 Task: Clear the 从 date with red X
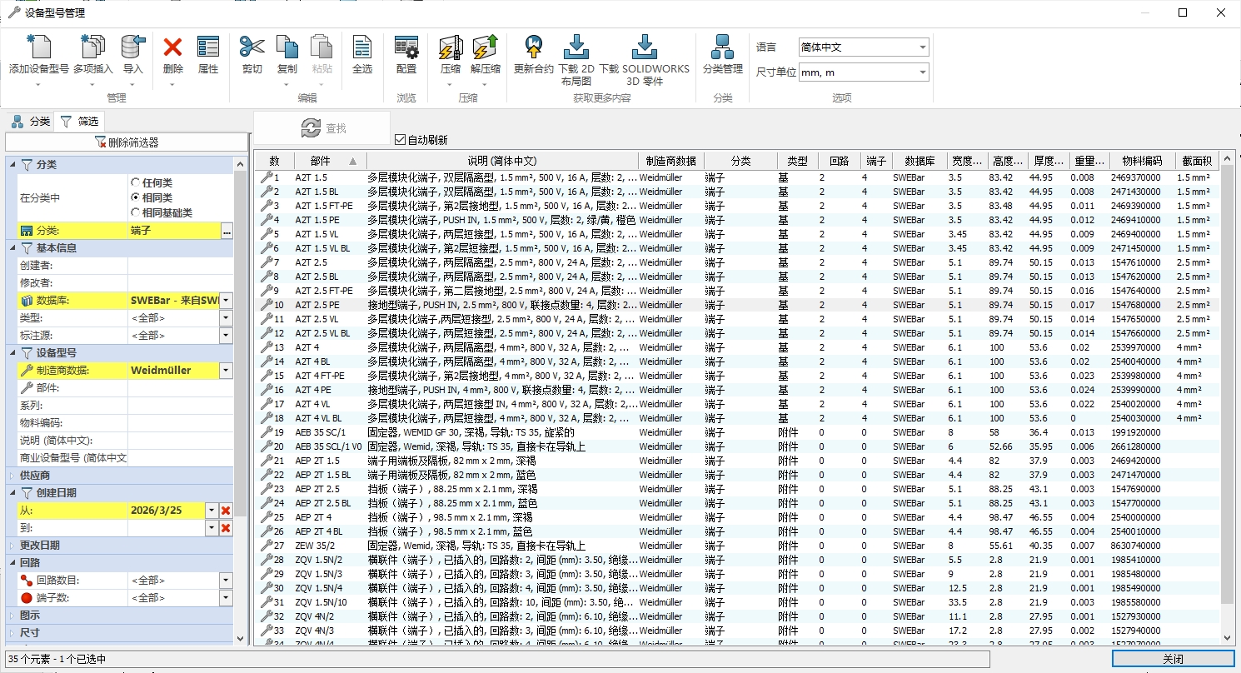coord(226,511)
